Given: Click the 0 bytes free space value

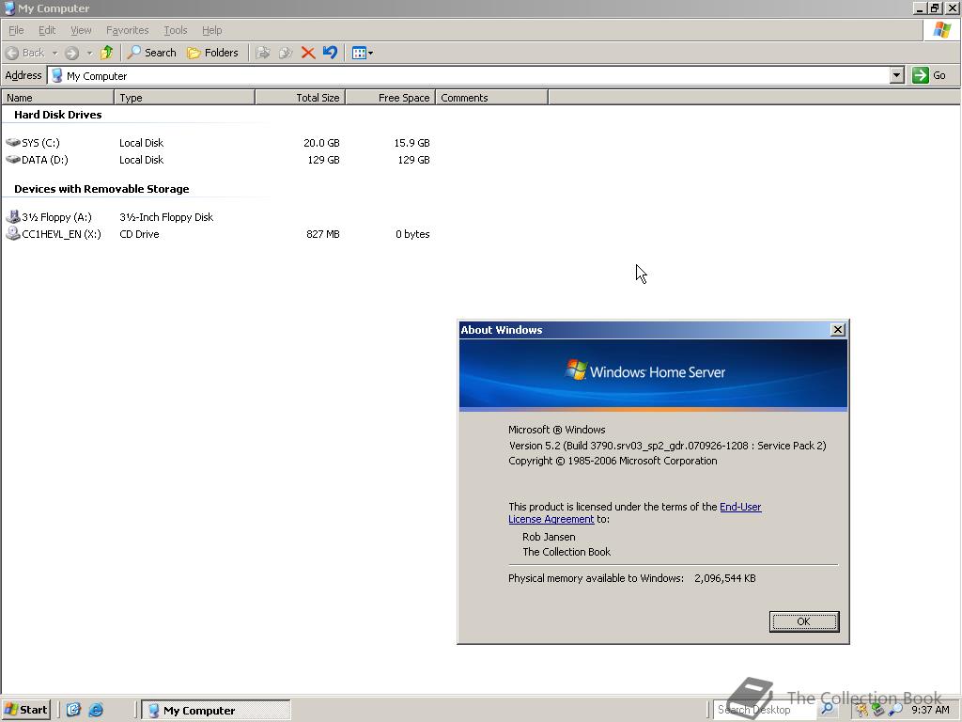Looking at the screenshot, I should (412, 234).
